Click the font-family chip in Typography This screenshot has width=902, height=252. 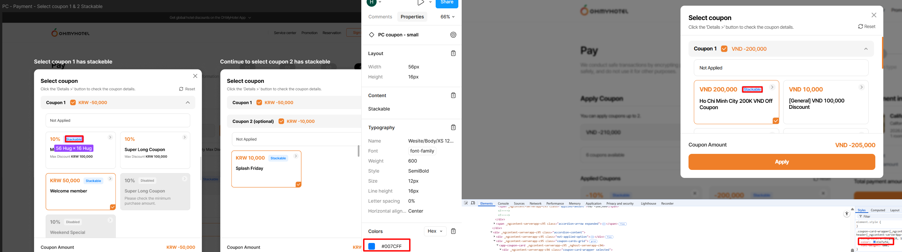click(422, 151)
